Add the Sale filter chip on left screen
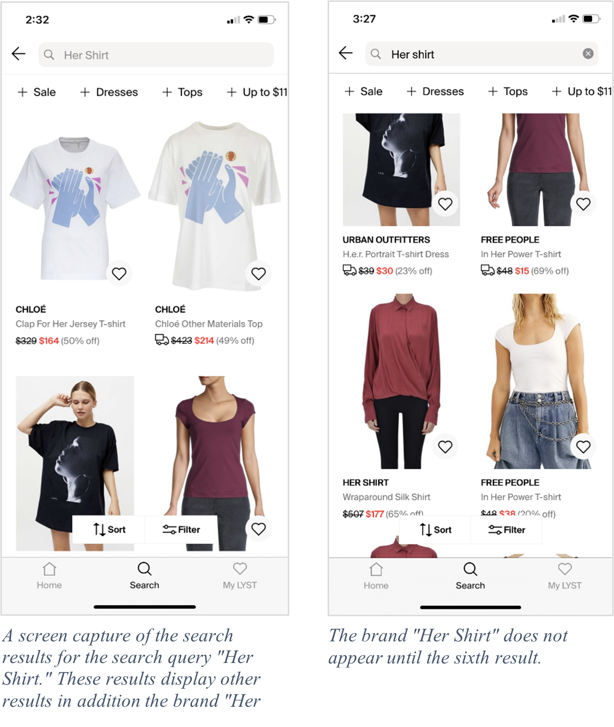Image resolution: width=614 pixels, height=727 pixels. (37, 92)
